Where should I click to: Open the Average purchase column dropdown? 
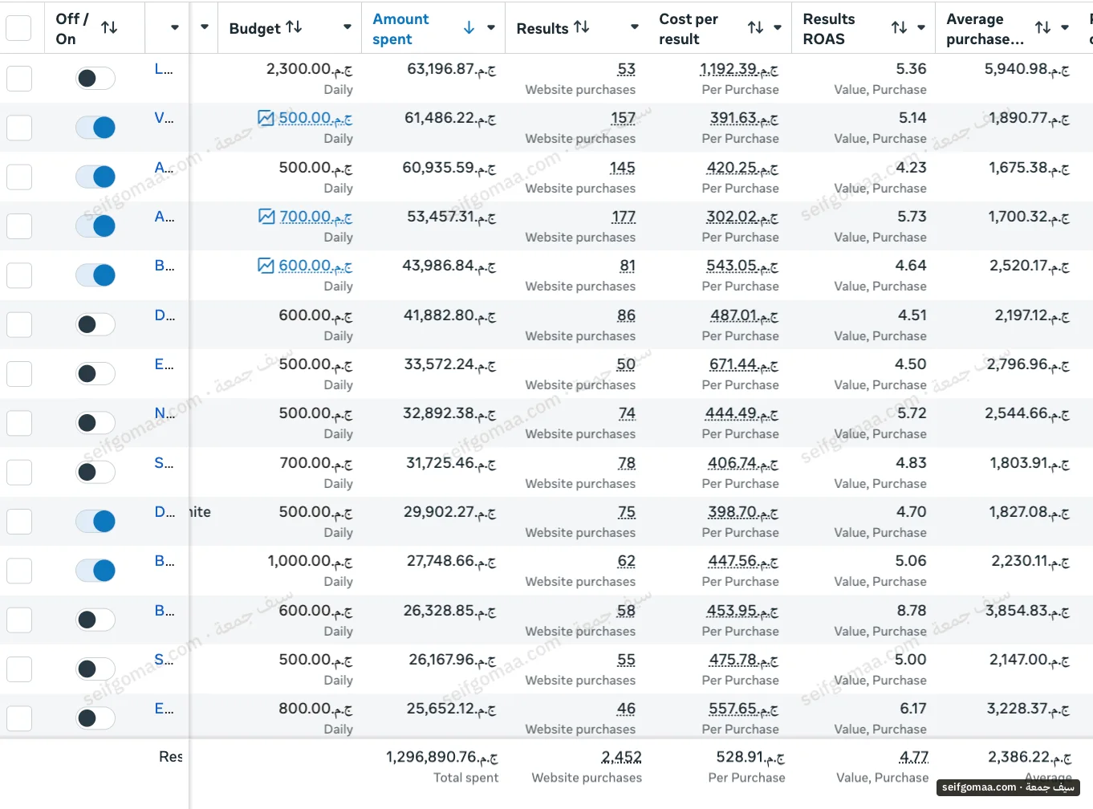pyautogui.click(x=1065, y=28)
